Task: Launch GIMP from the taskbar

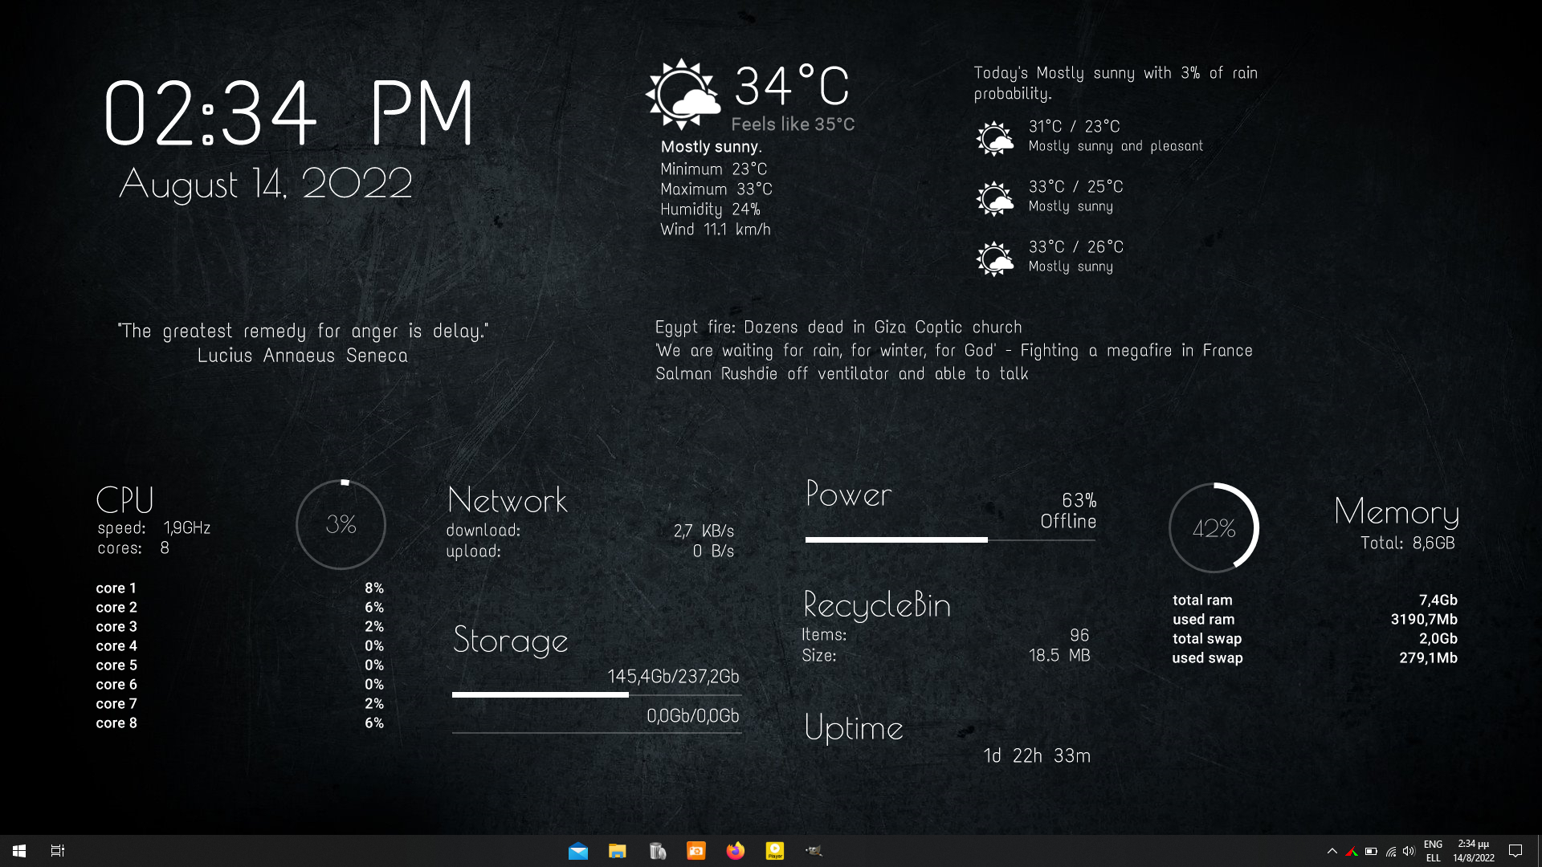Action: (814, 850)
